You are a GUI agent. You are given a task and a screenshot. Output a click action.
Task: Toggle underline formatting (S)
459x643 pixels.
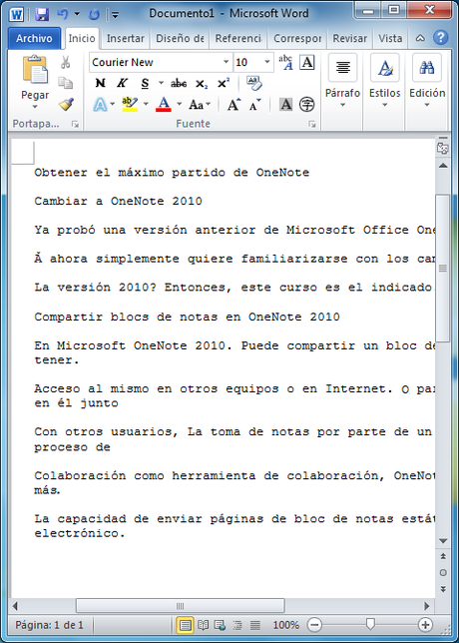(145, 83)
